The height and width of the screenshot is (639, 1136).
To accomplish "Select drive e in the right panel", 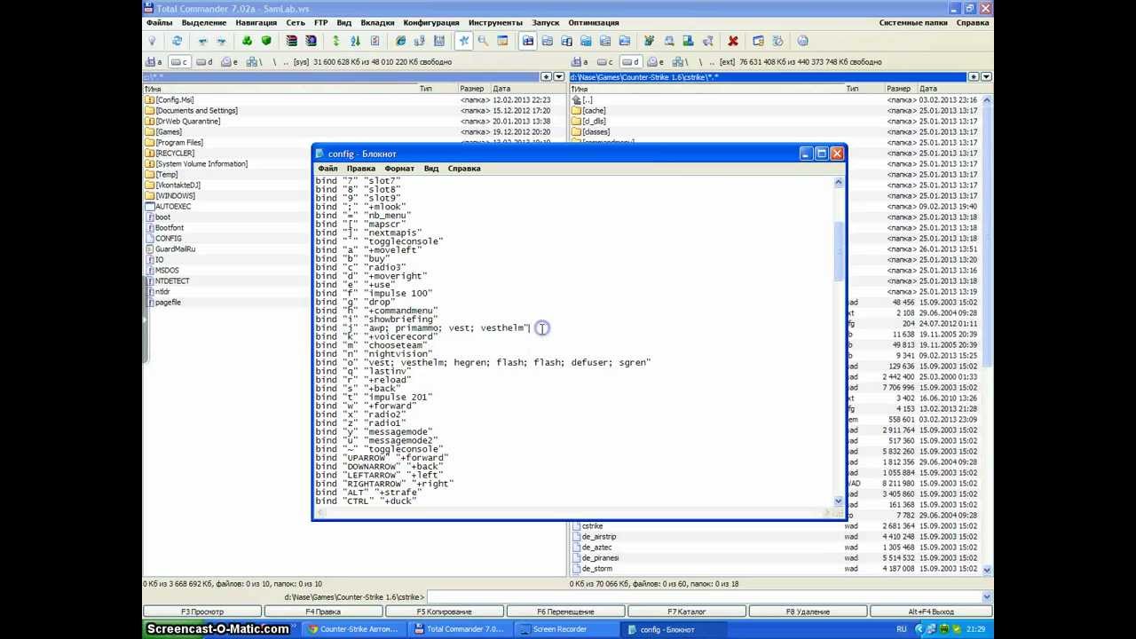I will 655,62.
